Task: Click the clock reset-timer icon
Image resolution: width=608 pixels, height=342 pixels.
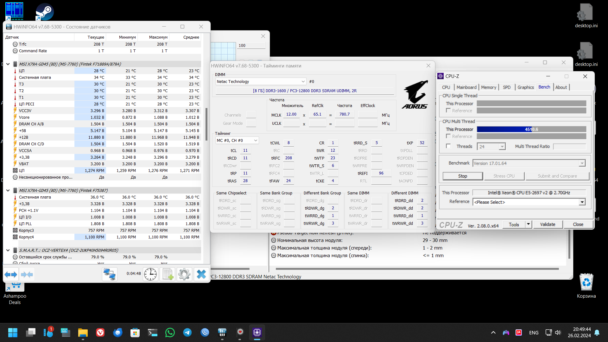Action: (x=150, y=274)
